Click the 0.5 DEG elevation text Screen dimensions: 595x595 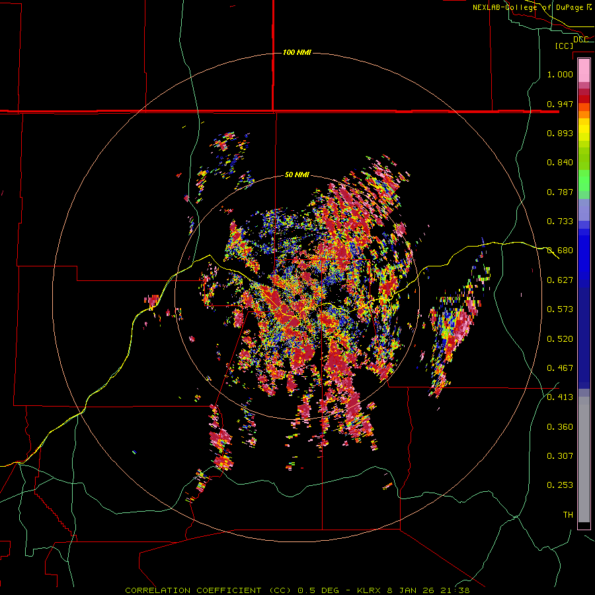coord(317,590)
